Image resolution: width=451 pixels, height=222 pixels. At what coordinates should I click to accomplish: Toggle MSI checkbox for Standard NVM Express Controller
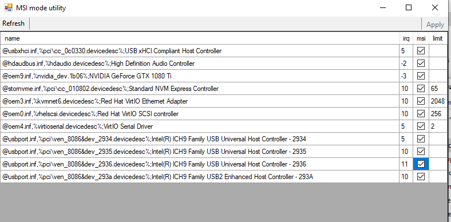[x=421, y=89]
